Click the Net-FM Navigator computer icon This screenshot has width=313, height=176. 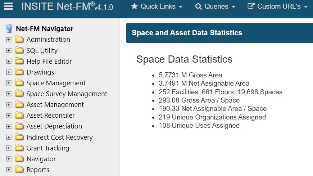9,29
